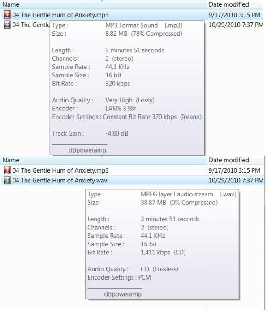Click the red mp3 icon in the unhighlighted row
This screenshot has height=322, width=267.
[x=7, y=170]
